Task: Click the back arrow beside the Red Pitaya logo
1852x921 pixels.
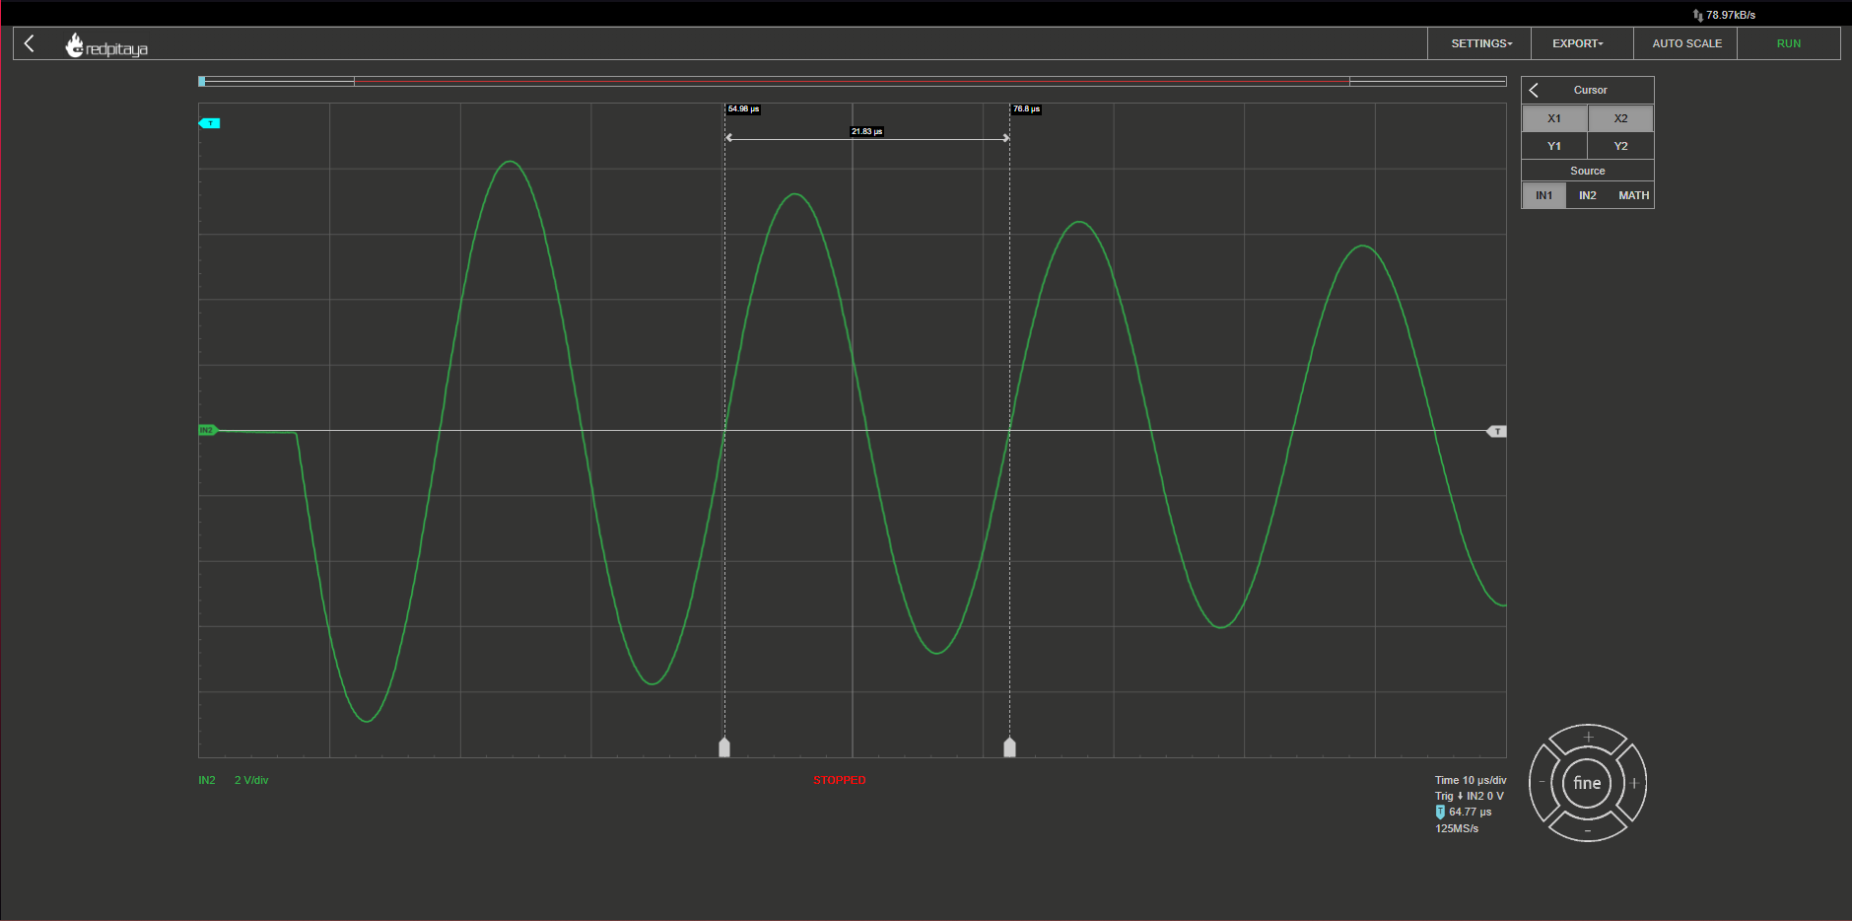Action: pyautogui.click(x=30, y=43)
